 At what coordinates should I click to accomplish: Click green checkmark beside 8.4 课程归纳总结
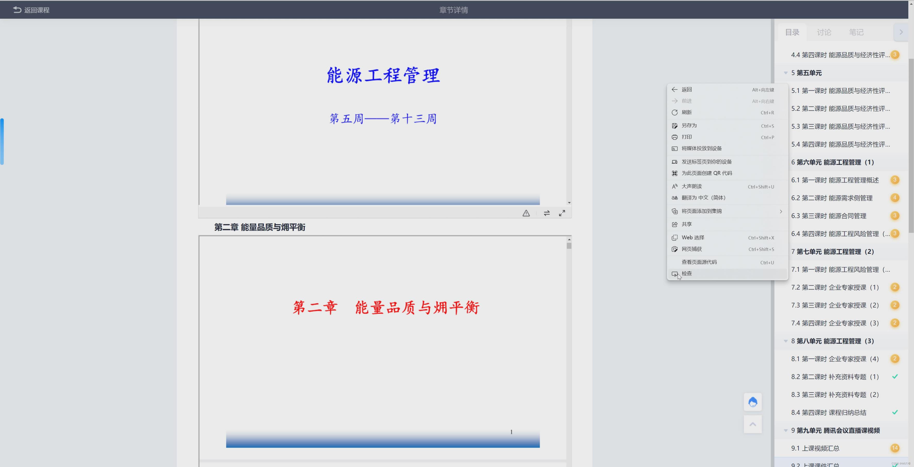(894, 412)
